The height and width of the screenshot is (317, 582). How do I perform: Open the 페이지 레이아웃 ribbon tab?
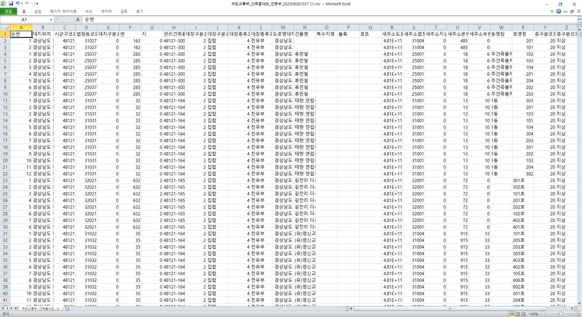tap(63, 11)
